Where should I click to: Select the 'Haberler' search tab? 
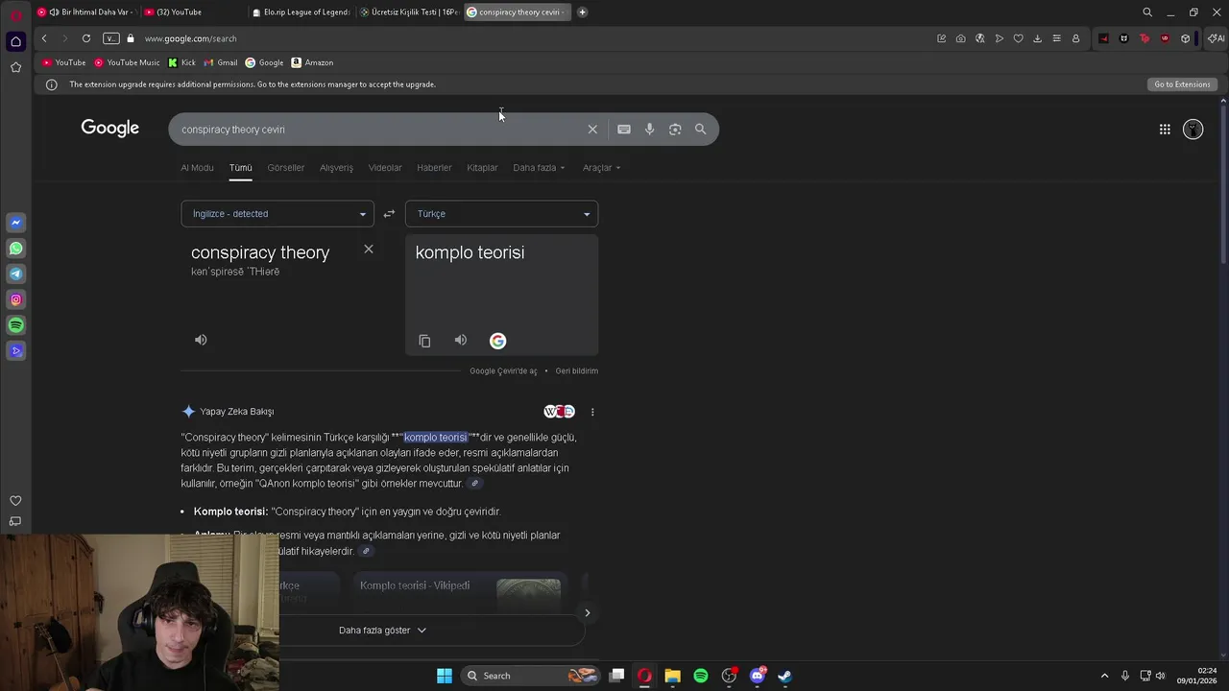434,168
